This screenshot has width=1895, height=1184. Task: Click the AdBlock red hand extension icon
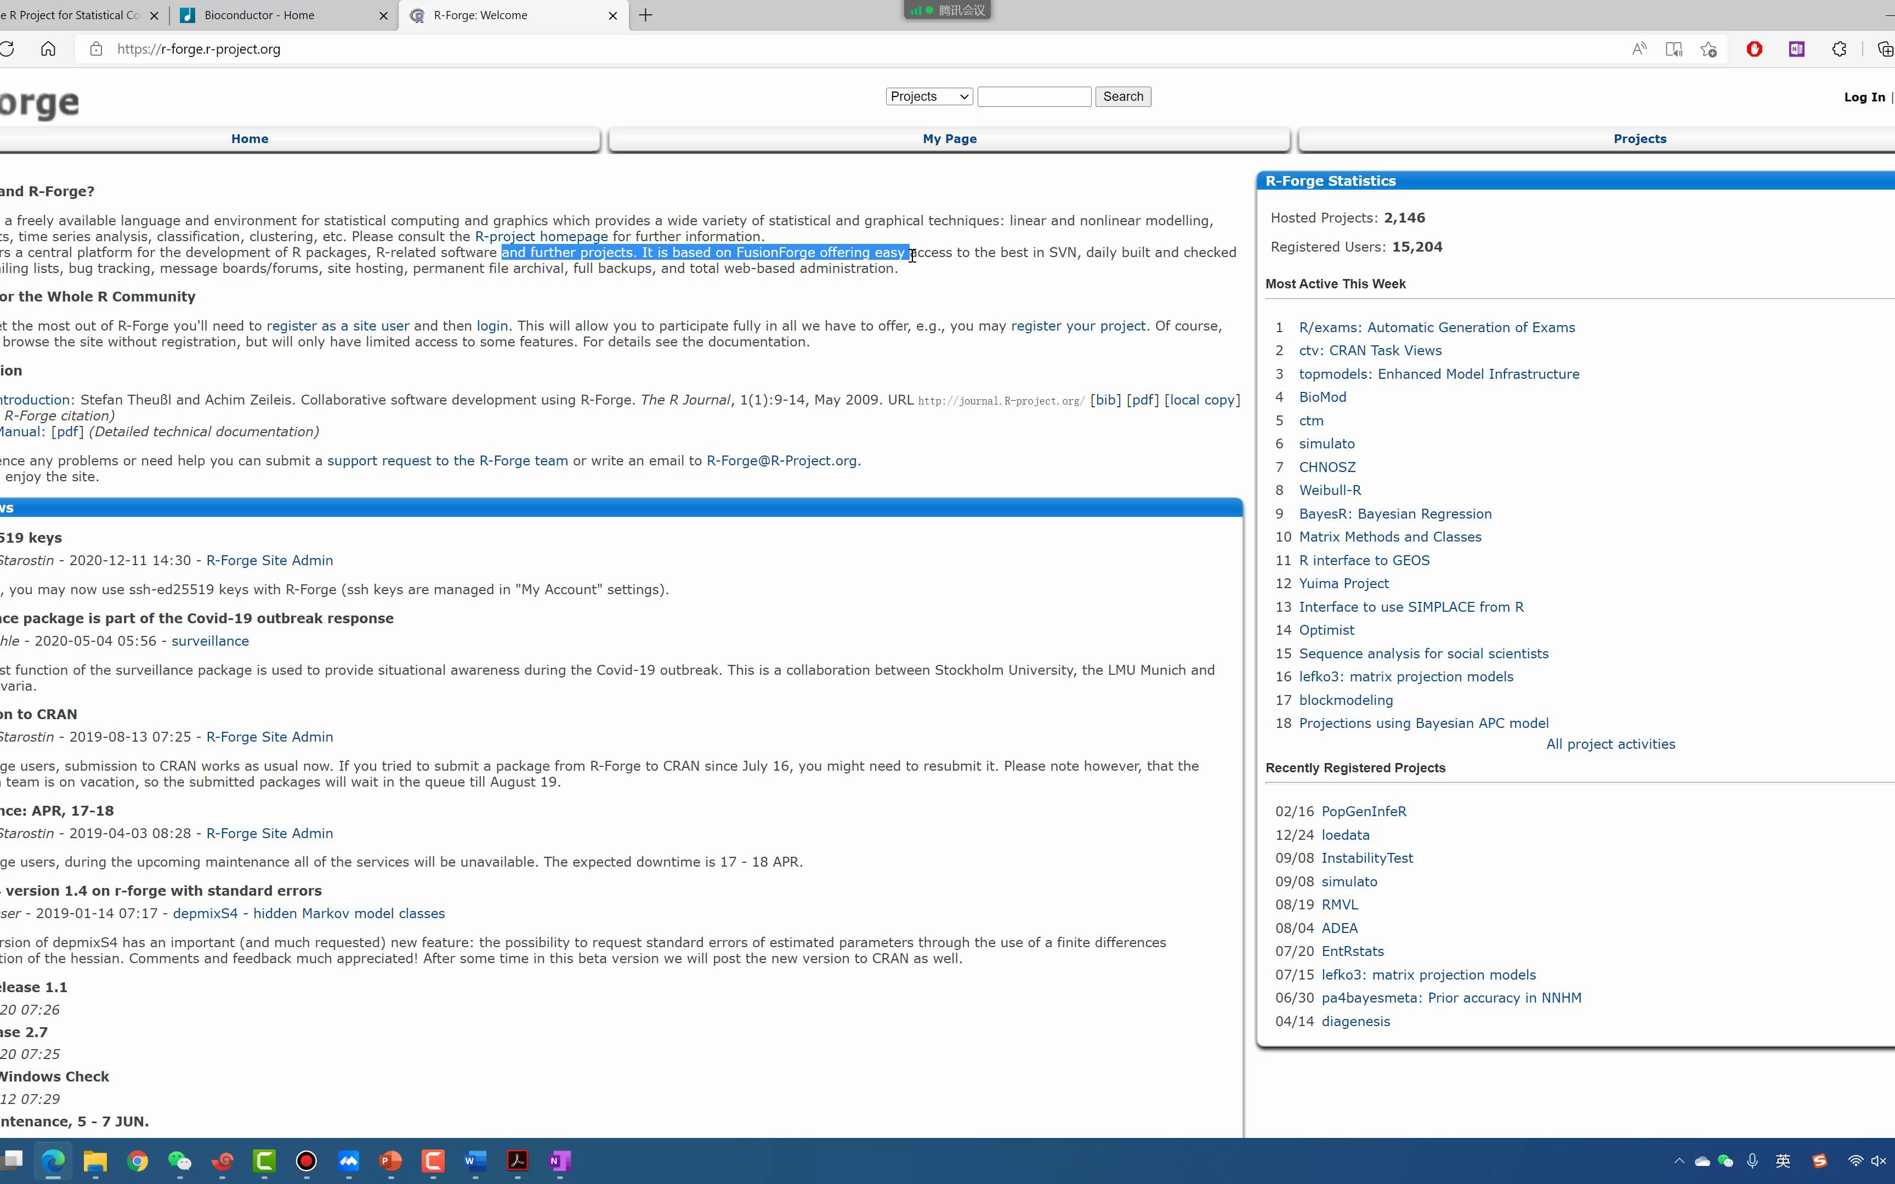[1754, 49]
